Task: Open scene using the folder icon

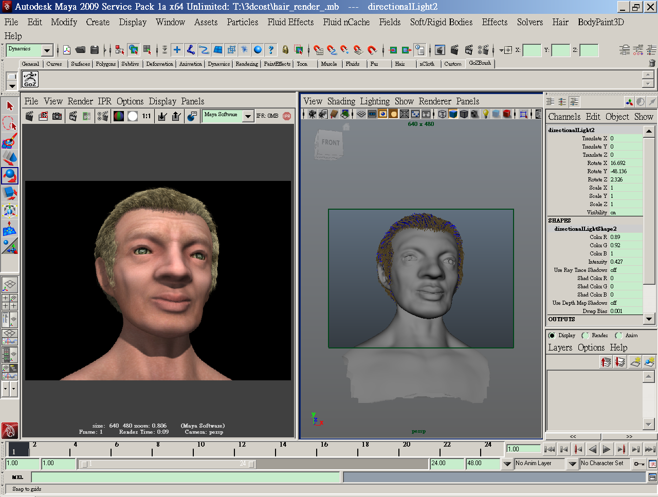Action: (80, 50)
